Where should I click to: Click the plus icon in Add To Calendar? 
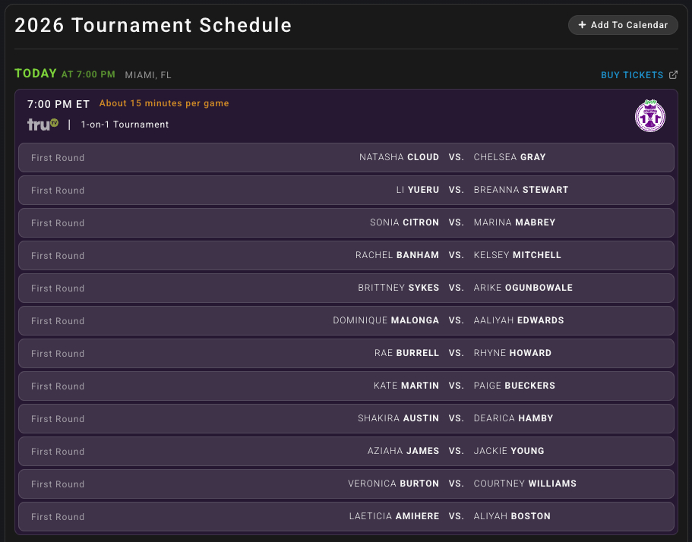point(582,25)
